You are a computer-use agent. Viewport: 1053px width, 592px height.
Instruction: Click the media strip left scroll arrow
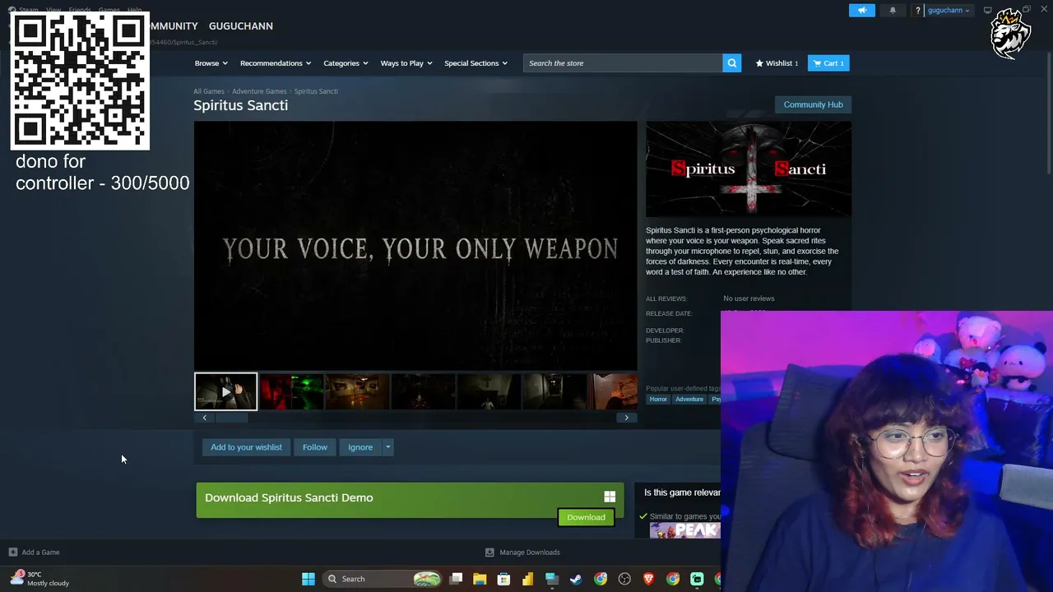204,418
